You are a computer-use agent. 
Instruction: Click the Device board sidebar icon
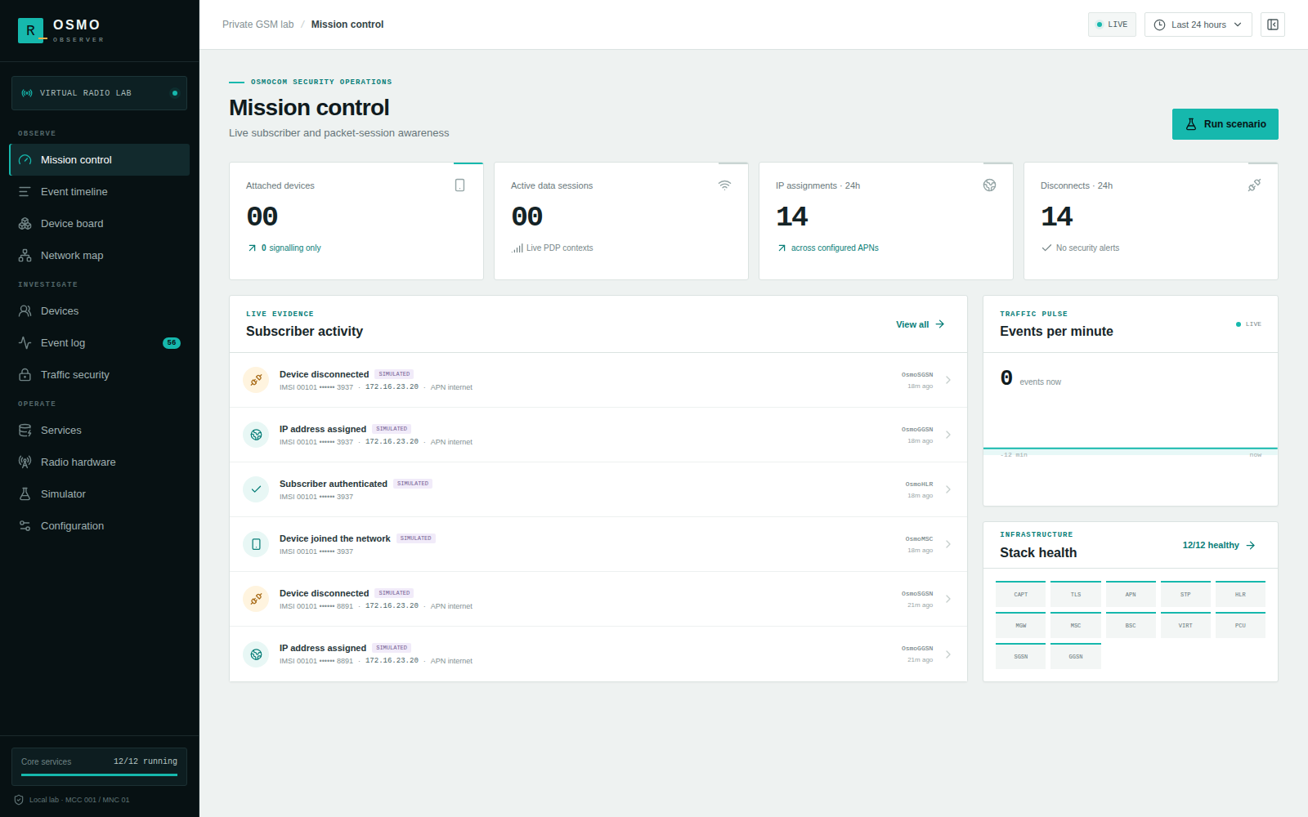tap(25, 224)
